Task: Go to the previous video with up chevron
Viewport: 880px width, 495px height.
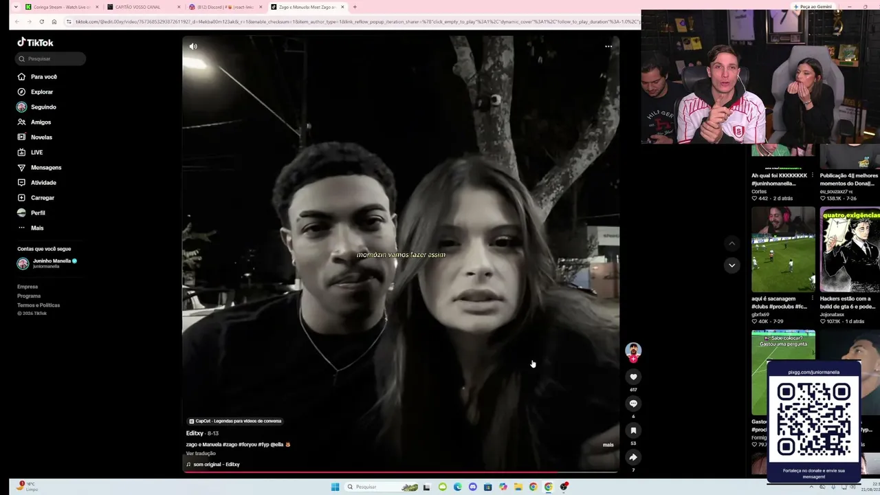Action: 731,243
